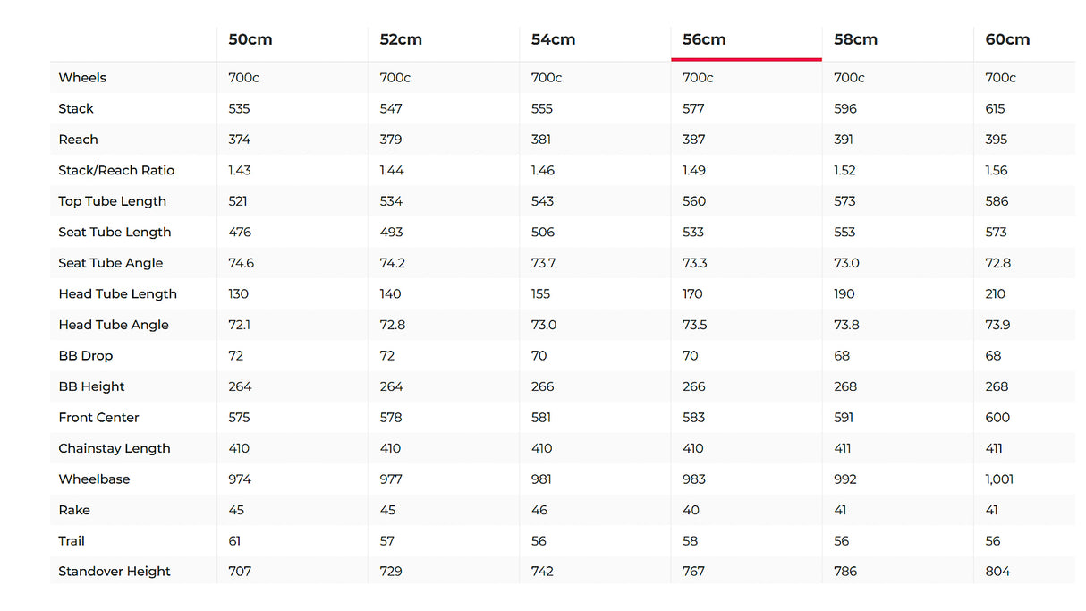Click the Top Tube Length label
This screenshot has width=1086, height=611.
[113, 201]
